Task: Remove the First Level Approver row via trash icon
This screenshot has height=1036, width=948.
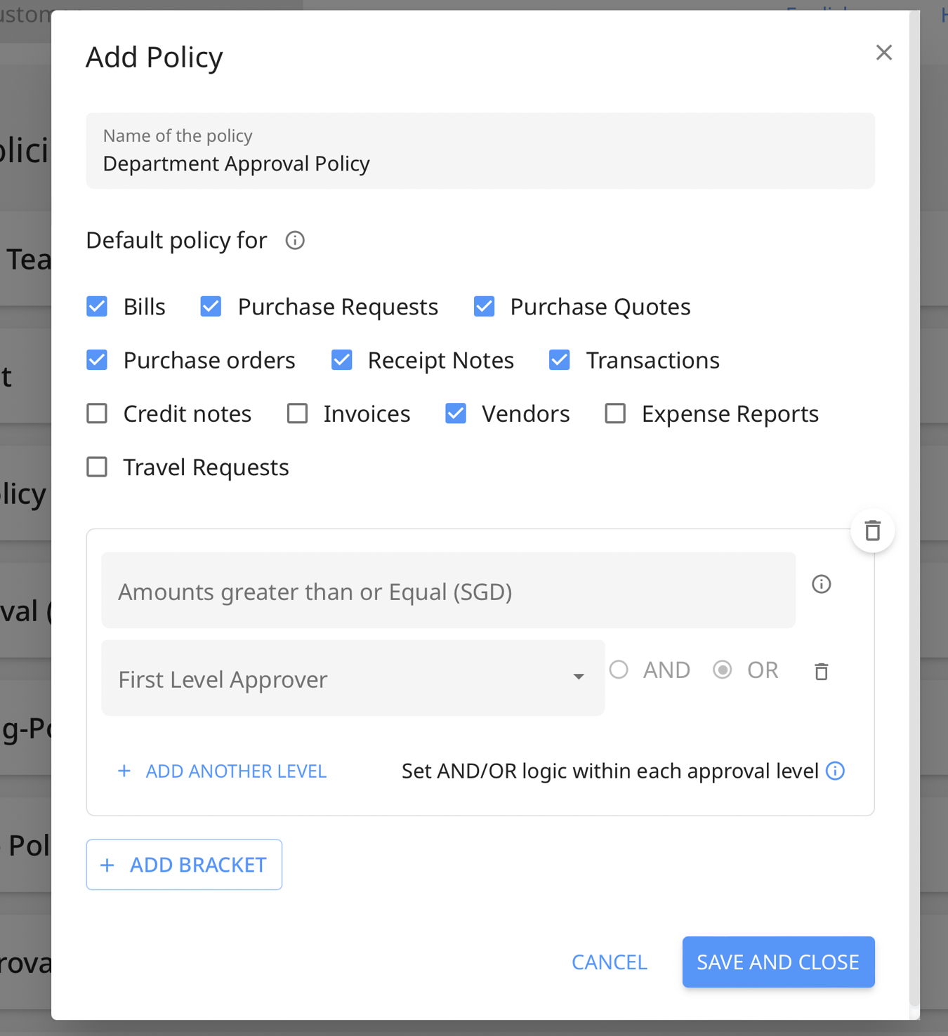Action: (x=820, y=672)
